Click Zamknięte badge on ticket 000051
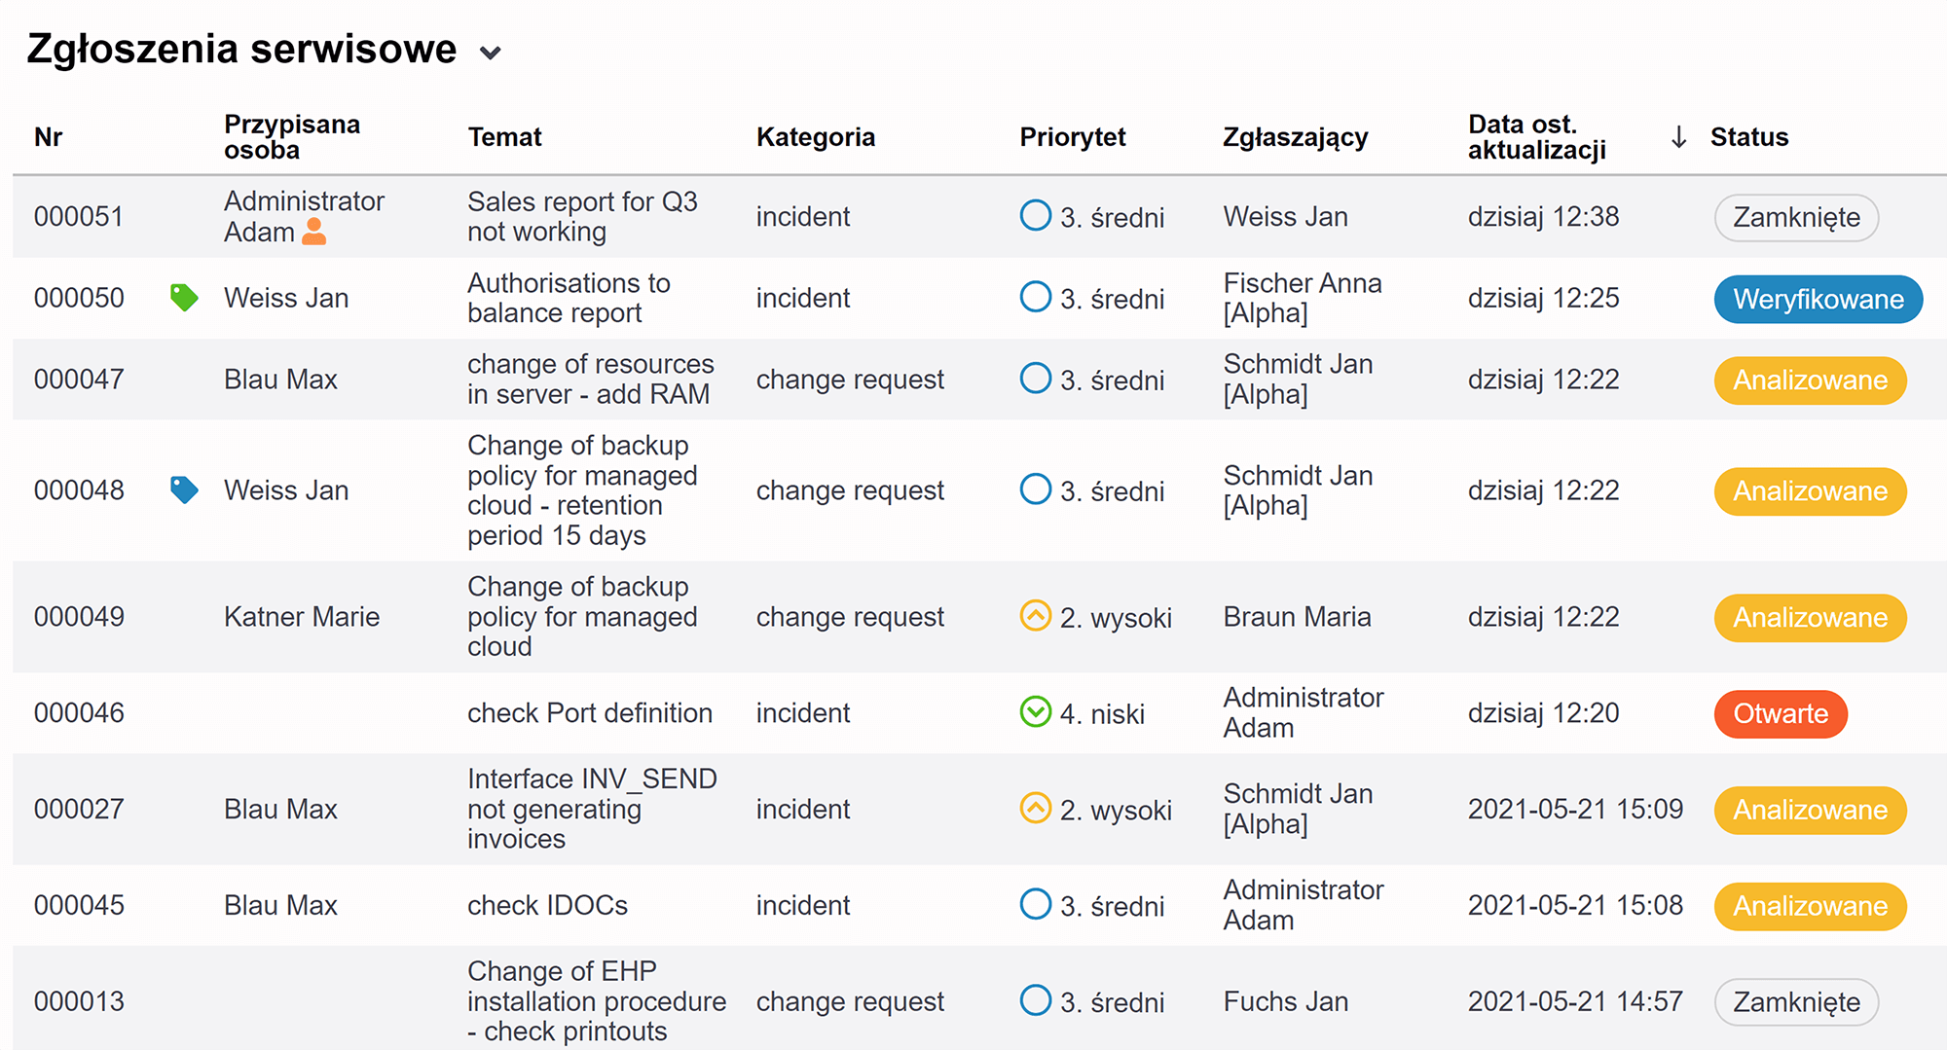The height and width of the screenshot is (1050, 1947). click(x=1796, y=217)
